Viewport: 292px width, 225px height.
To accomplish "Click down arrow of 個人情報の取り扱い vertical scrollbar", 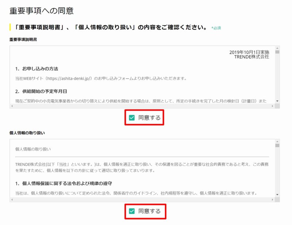I will (277, 195).
